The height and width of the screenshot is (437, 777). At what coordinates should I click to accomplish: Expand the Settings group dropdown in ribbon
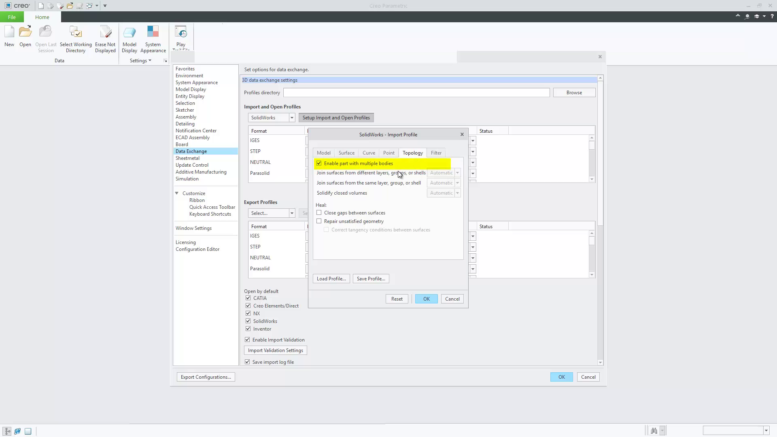tap(140, 61)
